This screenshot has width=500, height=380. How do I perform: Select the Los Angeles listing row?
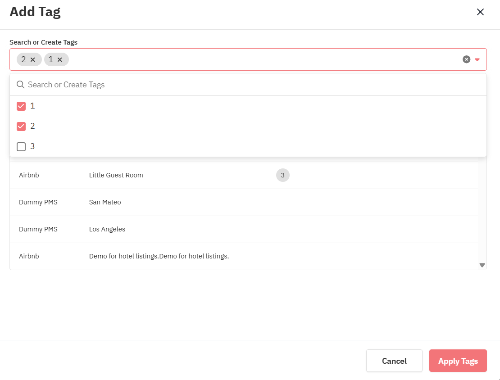pyautogui.click(x=107, y=230)
